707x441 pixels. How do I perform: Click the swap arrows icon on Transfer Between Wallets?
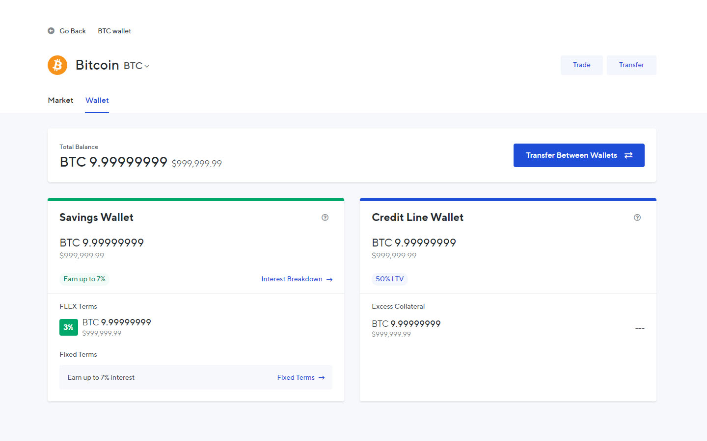pyautogui.click(x=628, y=155)
